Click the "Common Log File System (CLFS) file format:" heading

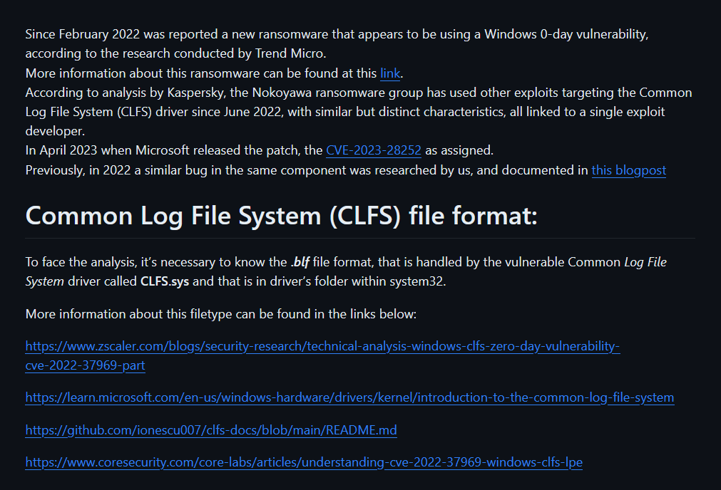[282, 215]
